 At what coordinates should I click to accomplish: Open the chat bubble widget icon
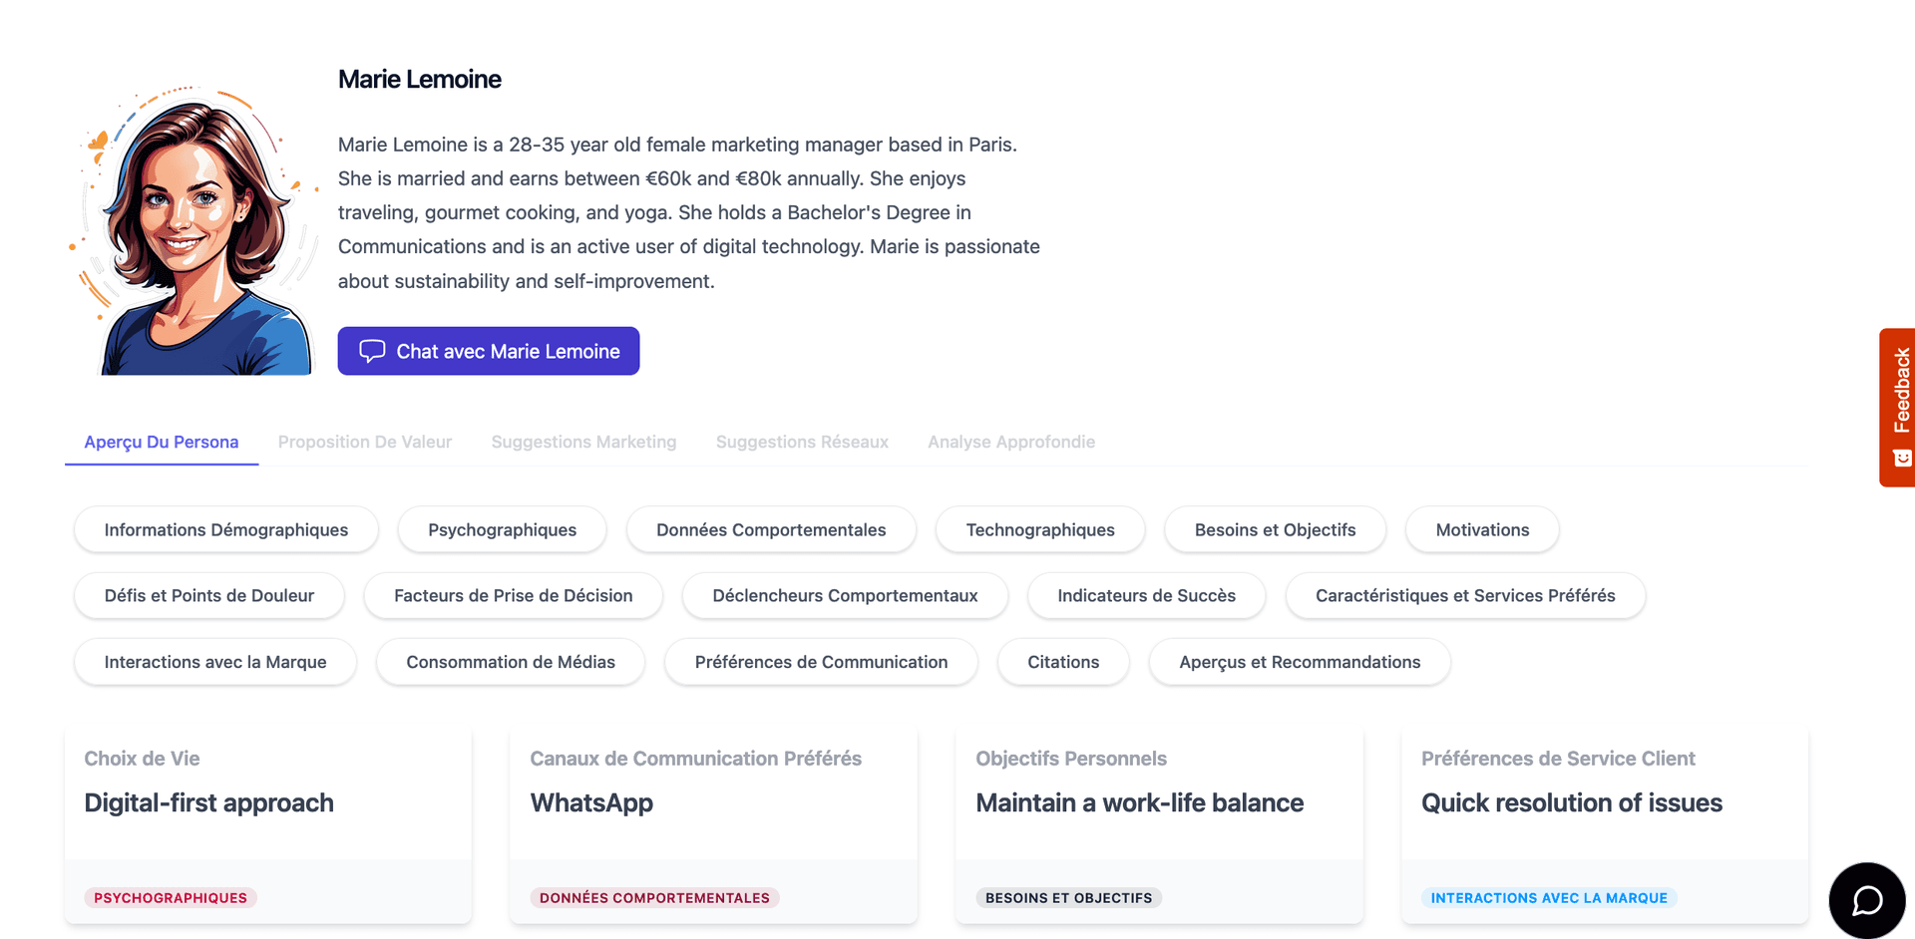[1866, 900]
